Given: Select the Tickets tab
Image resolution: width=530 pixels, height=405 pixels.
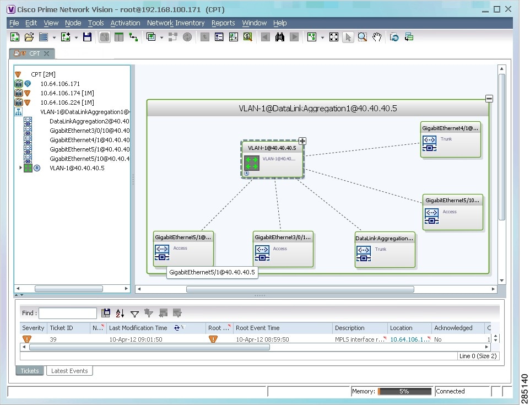Looking at the screenshot, I should click(x=30, y=371).
